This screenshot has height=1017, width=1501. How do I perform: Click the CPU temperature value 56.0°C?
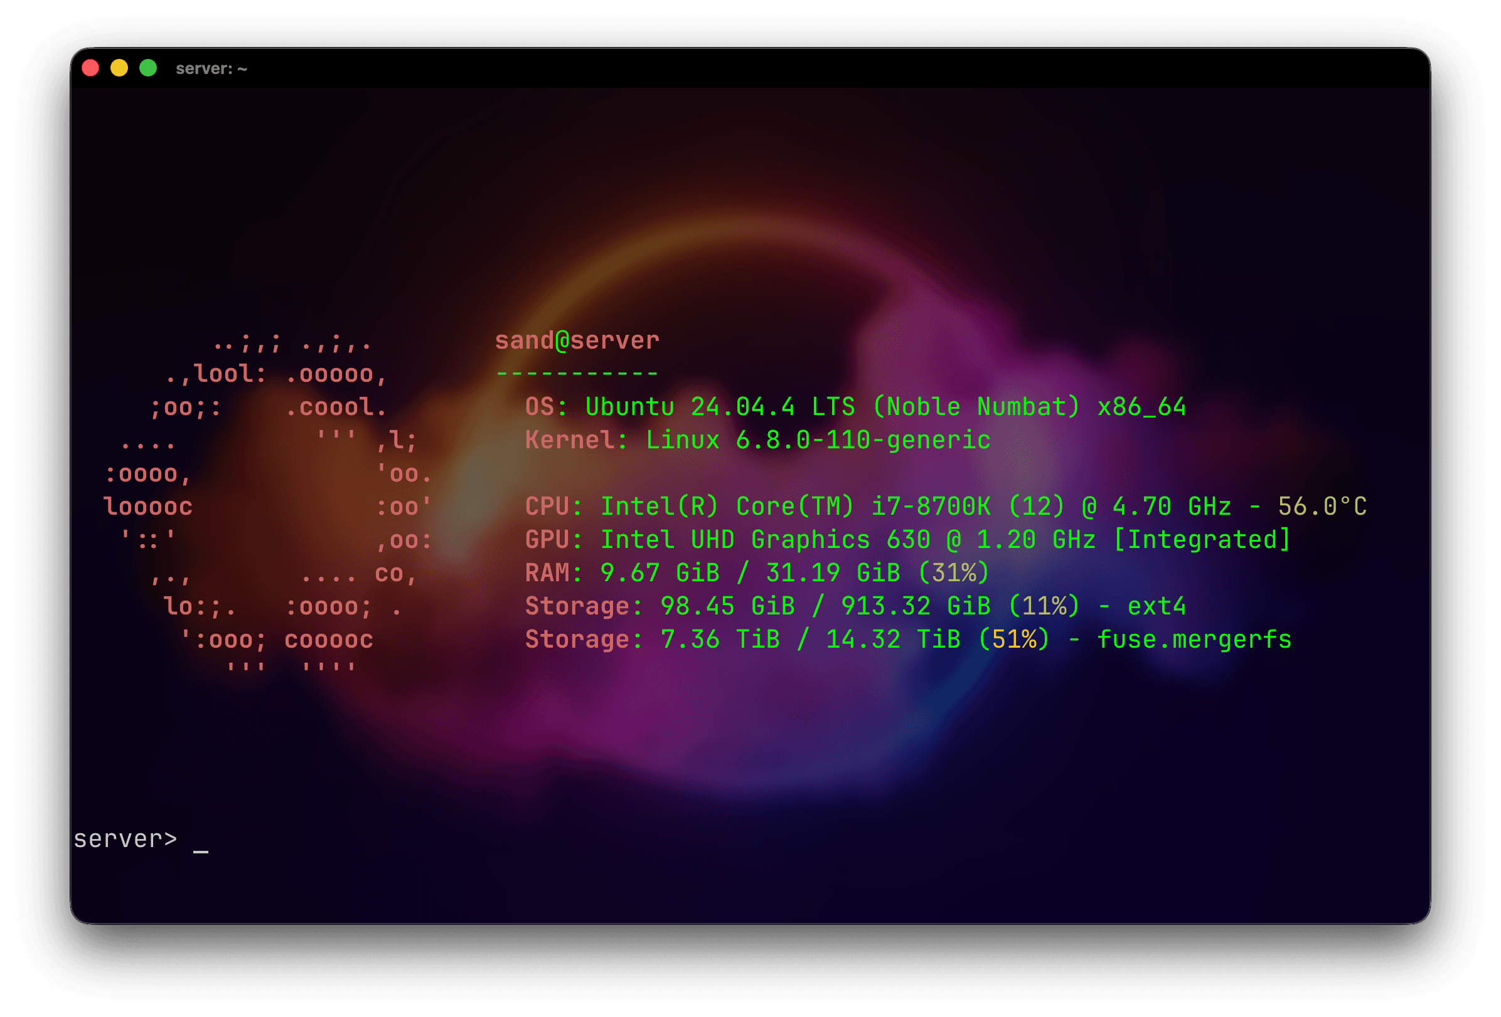1322,507
